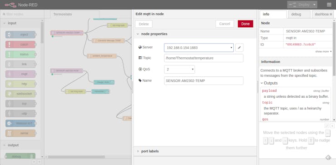
Task: Select the websocket node in palette
Action: click(x=21, y=94)
